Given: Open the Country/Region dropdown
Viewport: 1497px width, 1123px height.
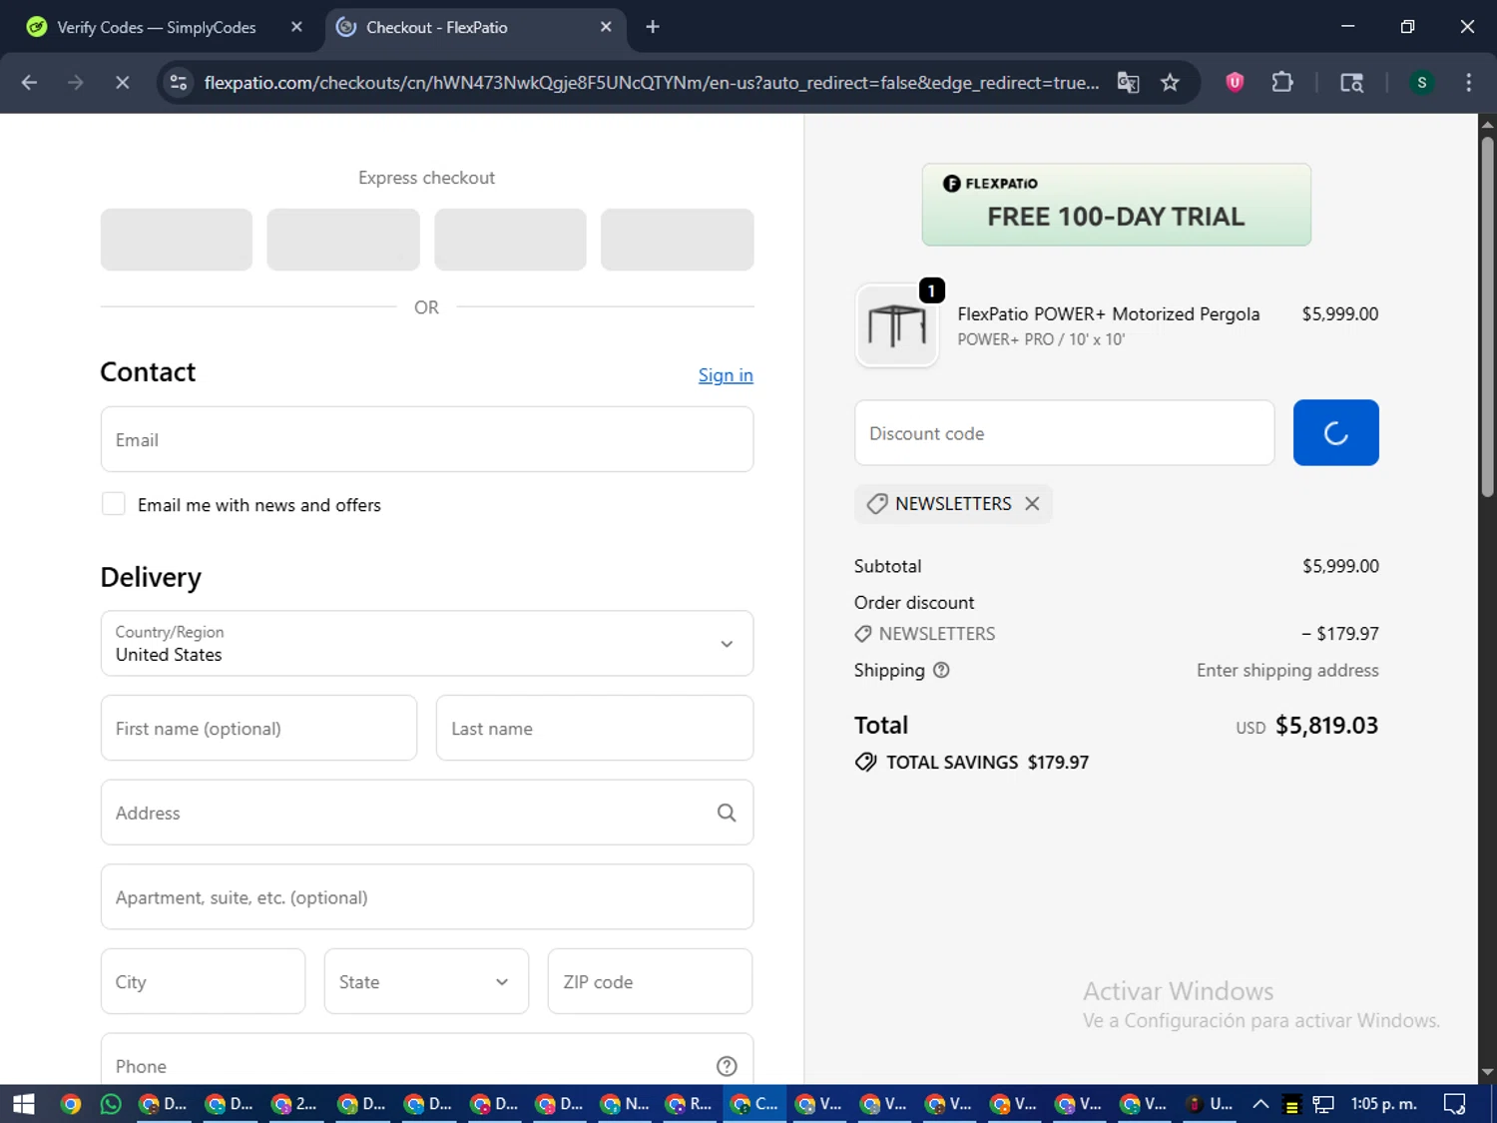Looking at the screenshot, I should click(x=427, y=644).
